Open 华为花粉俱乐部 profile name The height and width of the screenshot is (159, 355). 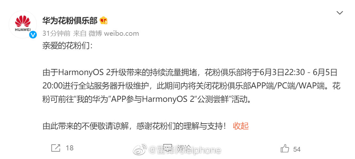click(x=70, y=21)
